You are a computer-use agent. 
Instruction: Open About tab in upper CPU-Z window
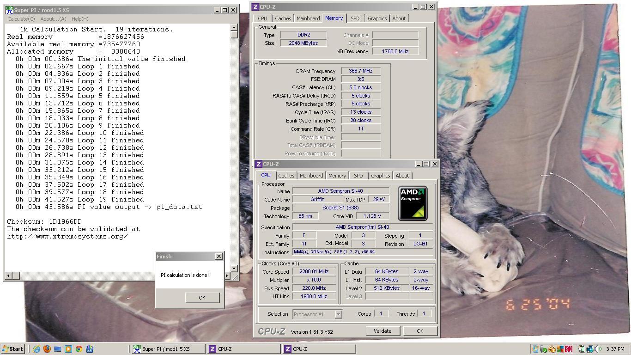[399, 18]
